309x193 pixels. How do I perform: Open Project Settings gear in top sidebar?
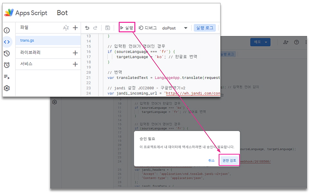click(x=7, y=88)
